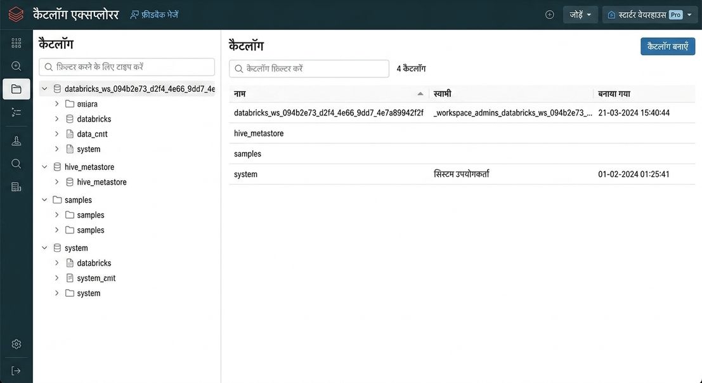Screen dimensions: 702x383
Task: Select data_cntt in the tree
Action: click(92, 134)
